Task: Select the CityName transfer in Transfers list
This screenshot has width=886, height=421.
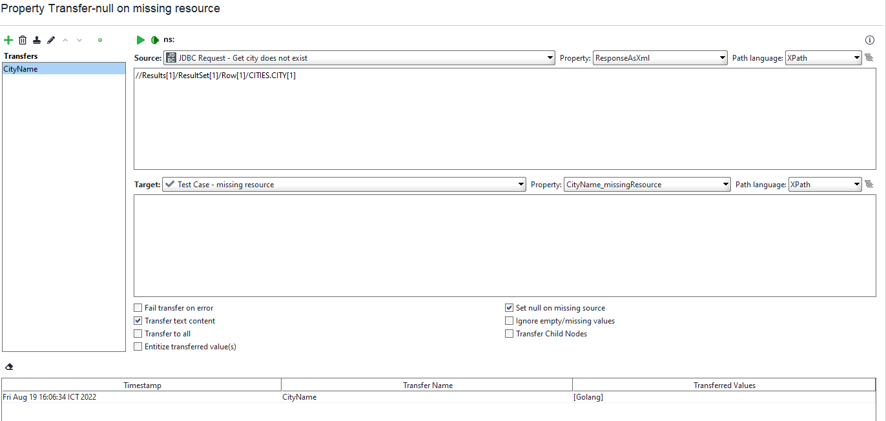Action: point(63,68)
